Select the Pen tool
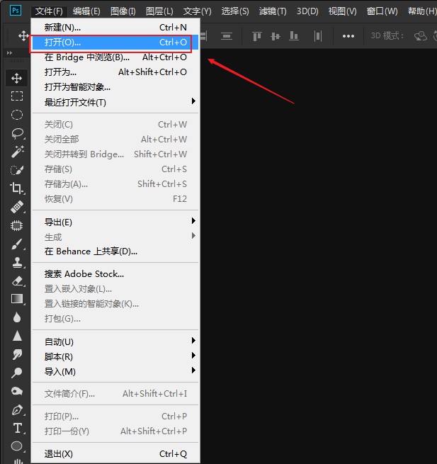Screen dimensions: 437x464 [x=17, y=409]
